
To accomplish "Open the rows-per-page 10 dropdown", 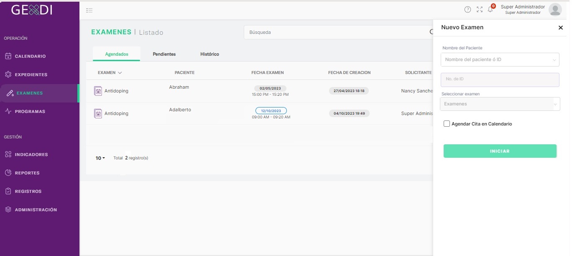I will tap(100, 158).
